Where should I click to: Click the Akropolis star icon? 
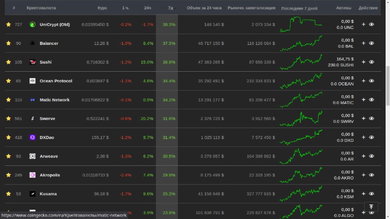tap(8, 175)
